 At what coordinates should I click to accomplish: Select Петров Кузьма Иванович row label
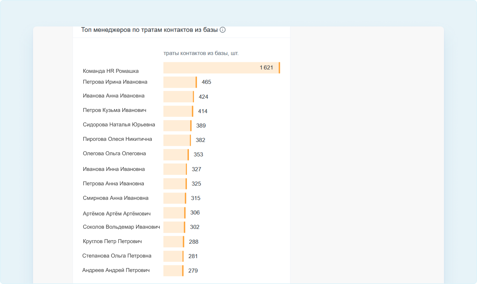pos(114,110)
